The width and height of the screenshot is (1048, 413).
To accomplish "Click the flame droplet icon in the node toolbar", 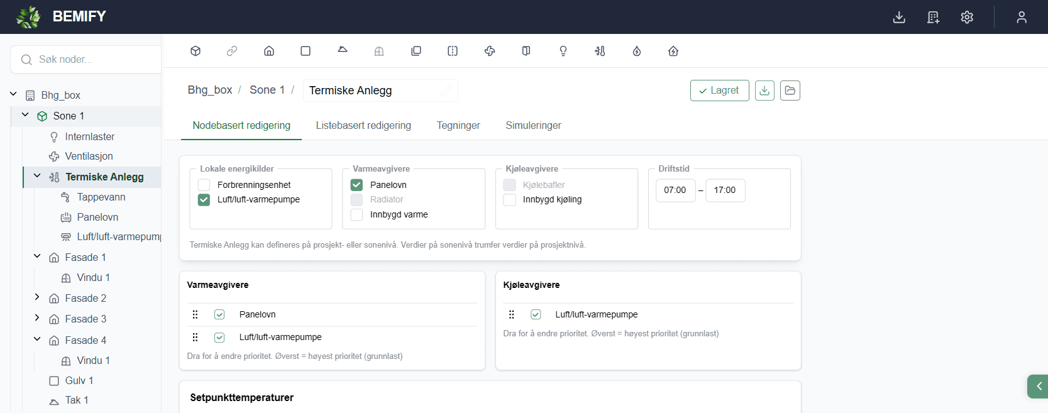I will [637, 51].
